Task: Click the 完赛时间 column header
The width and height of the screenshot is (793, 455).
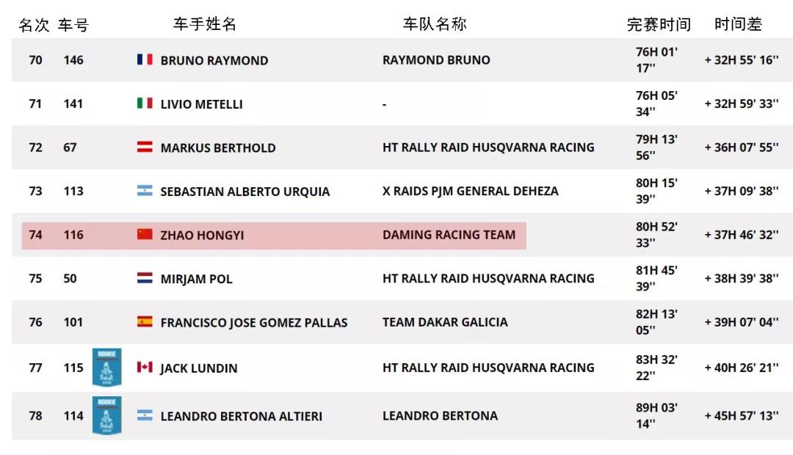Action: point(659,24)
